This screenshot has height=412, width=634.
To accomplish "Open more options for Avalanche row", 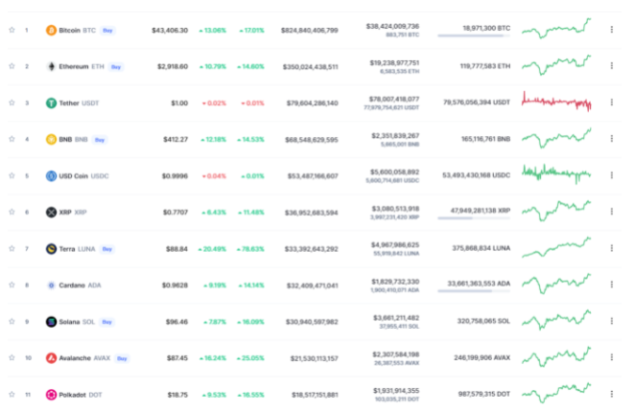I will 611,357.
